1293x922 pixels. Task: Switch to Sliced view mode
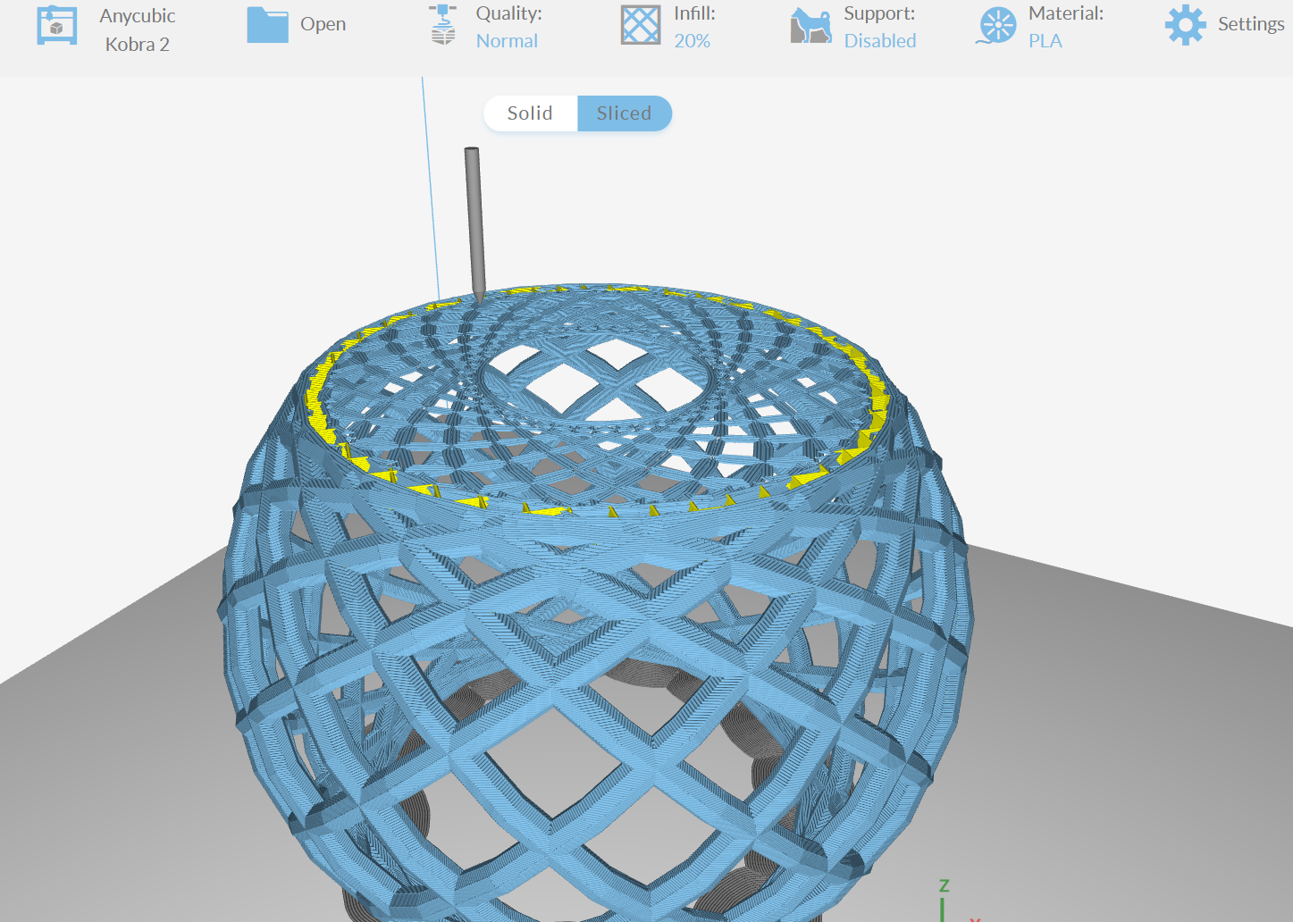(625, 113)
